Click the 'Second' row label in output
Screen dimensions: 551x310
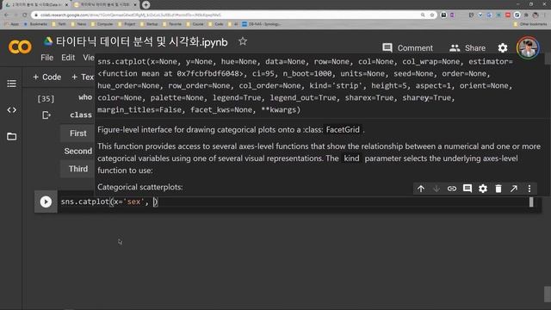[x=78, y=152]
